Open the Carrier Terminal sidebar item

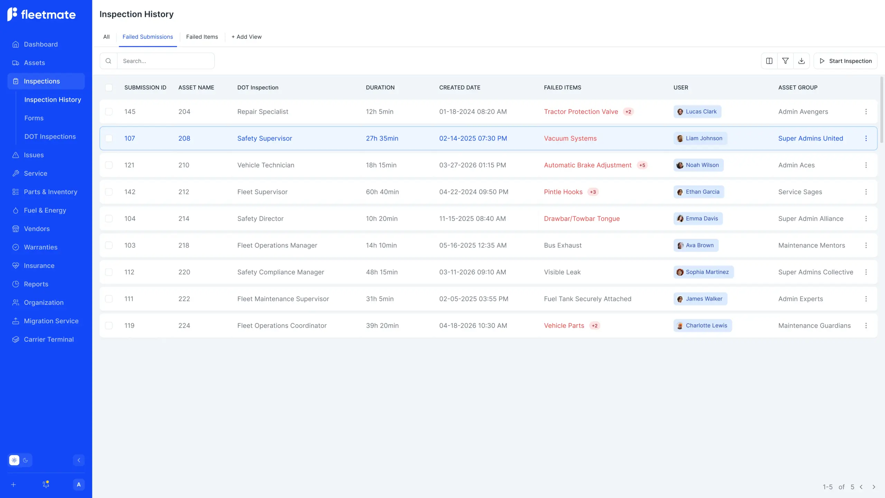pos(48,339)
